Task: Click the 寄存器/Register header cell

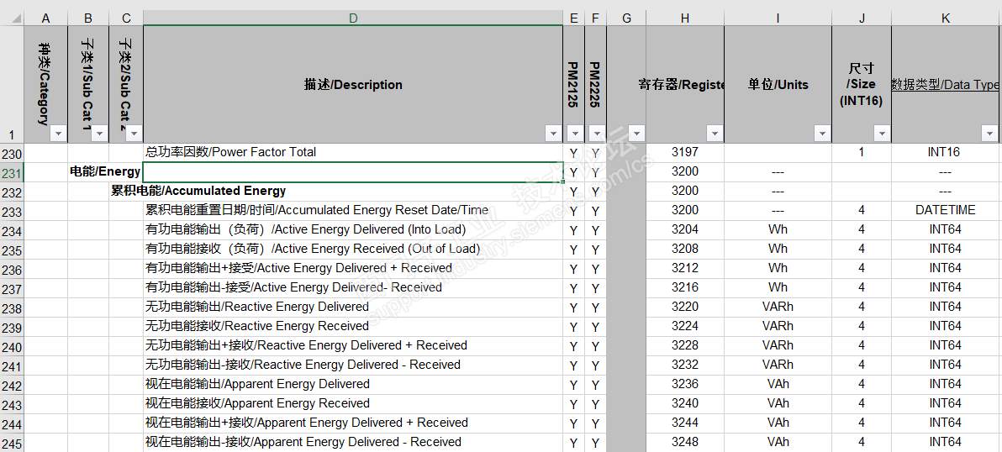Action: 685,84
